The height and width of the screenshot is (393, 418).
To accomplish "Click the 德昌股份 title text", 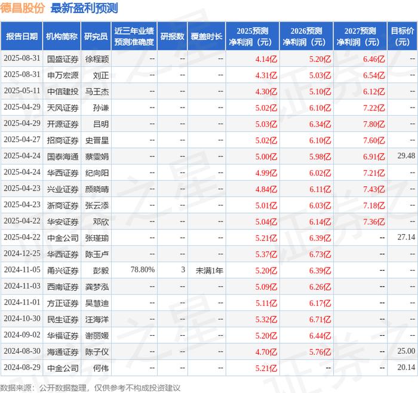I will tap(22, 8).
